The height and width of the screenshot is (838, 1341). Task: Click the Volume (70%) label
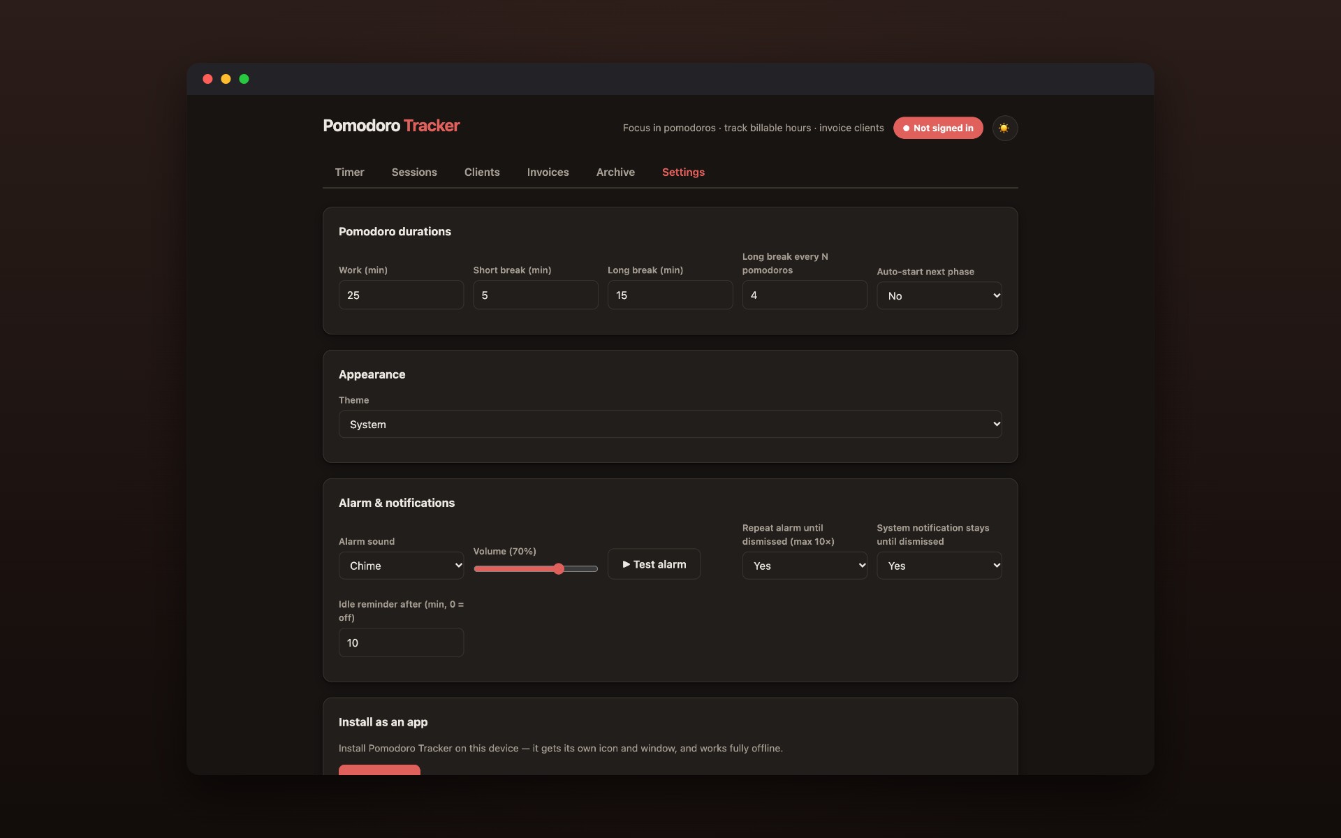pos(504,551)
